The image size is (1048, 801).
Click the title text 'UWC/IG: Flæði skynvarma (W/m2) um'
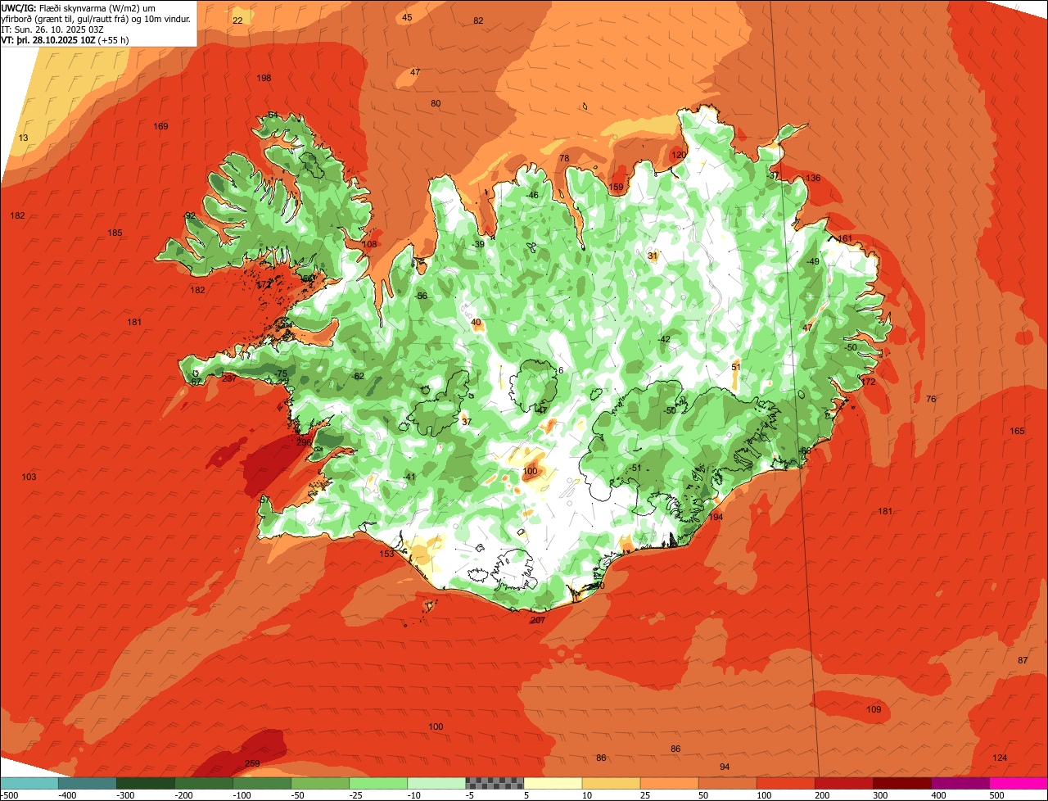[x=79, y=7]
